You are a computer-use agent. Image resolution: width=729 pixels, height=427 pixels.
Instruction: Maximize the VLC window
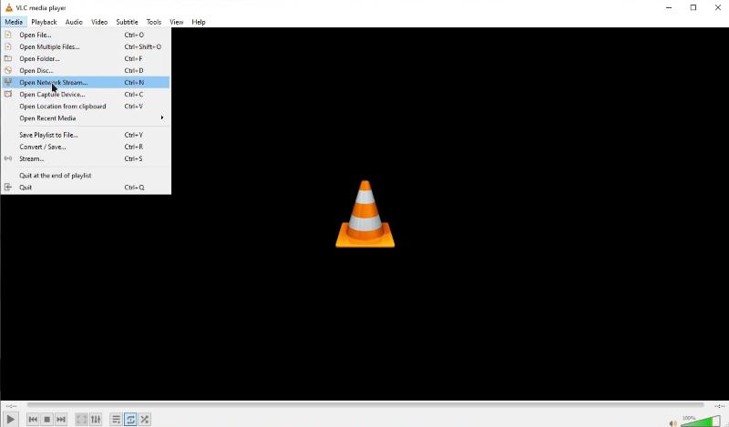pyautogui.click(x=693, y=7)
